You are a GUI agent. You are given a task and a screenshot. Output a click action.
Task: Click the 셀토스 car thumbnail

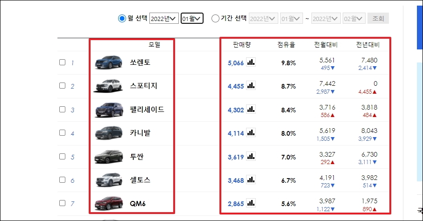[x=109, y=180]
